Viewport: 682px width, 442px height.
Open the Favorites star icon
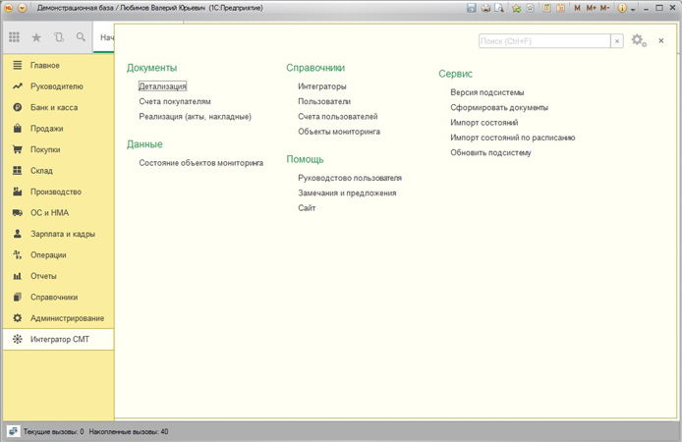pyautogui.click(x=36, y=37)
